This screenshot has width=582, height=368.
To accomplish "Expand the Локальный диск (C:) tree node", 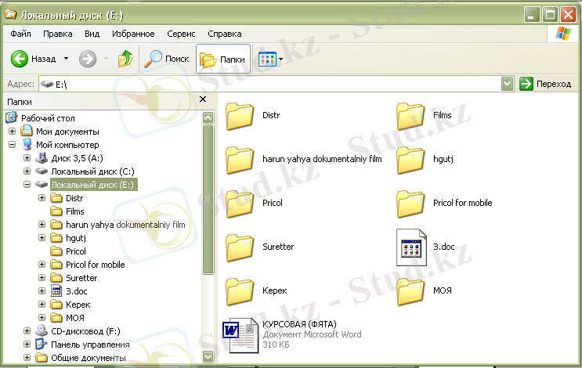I will [x=27, y=171].
